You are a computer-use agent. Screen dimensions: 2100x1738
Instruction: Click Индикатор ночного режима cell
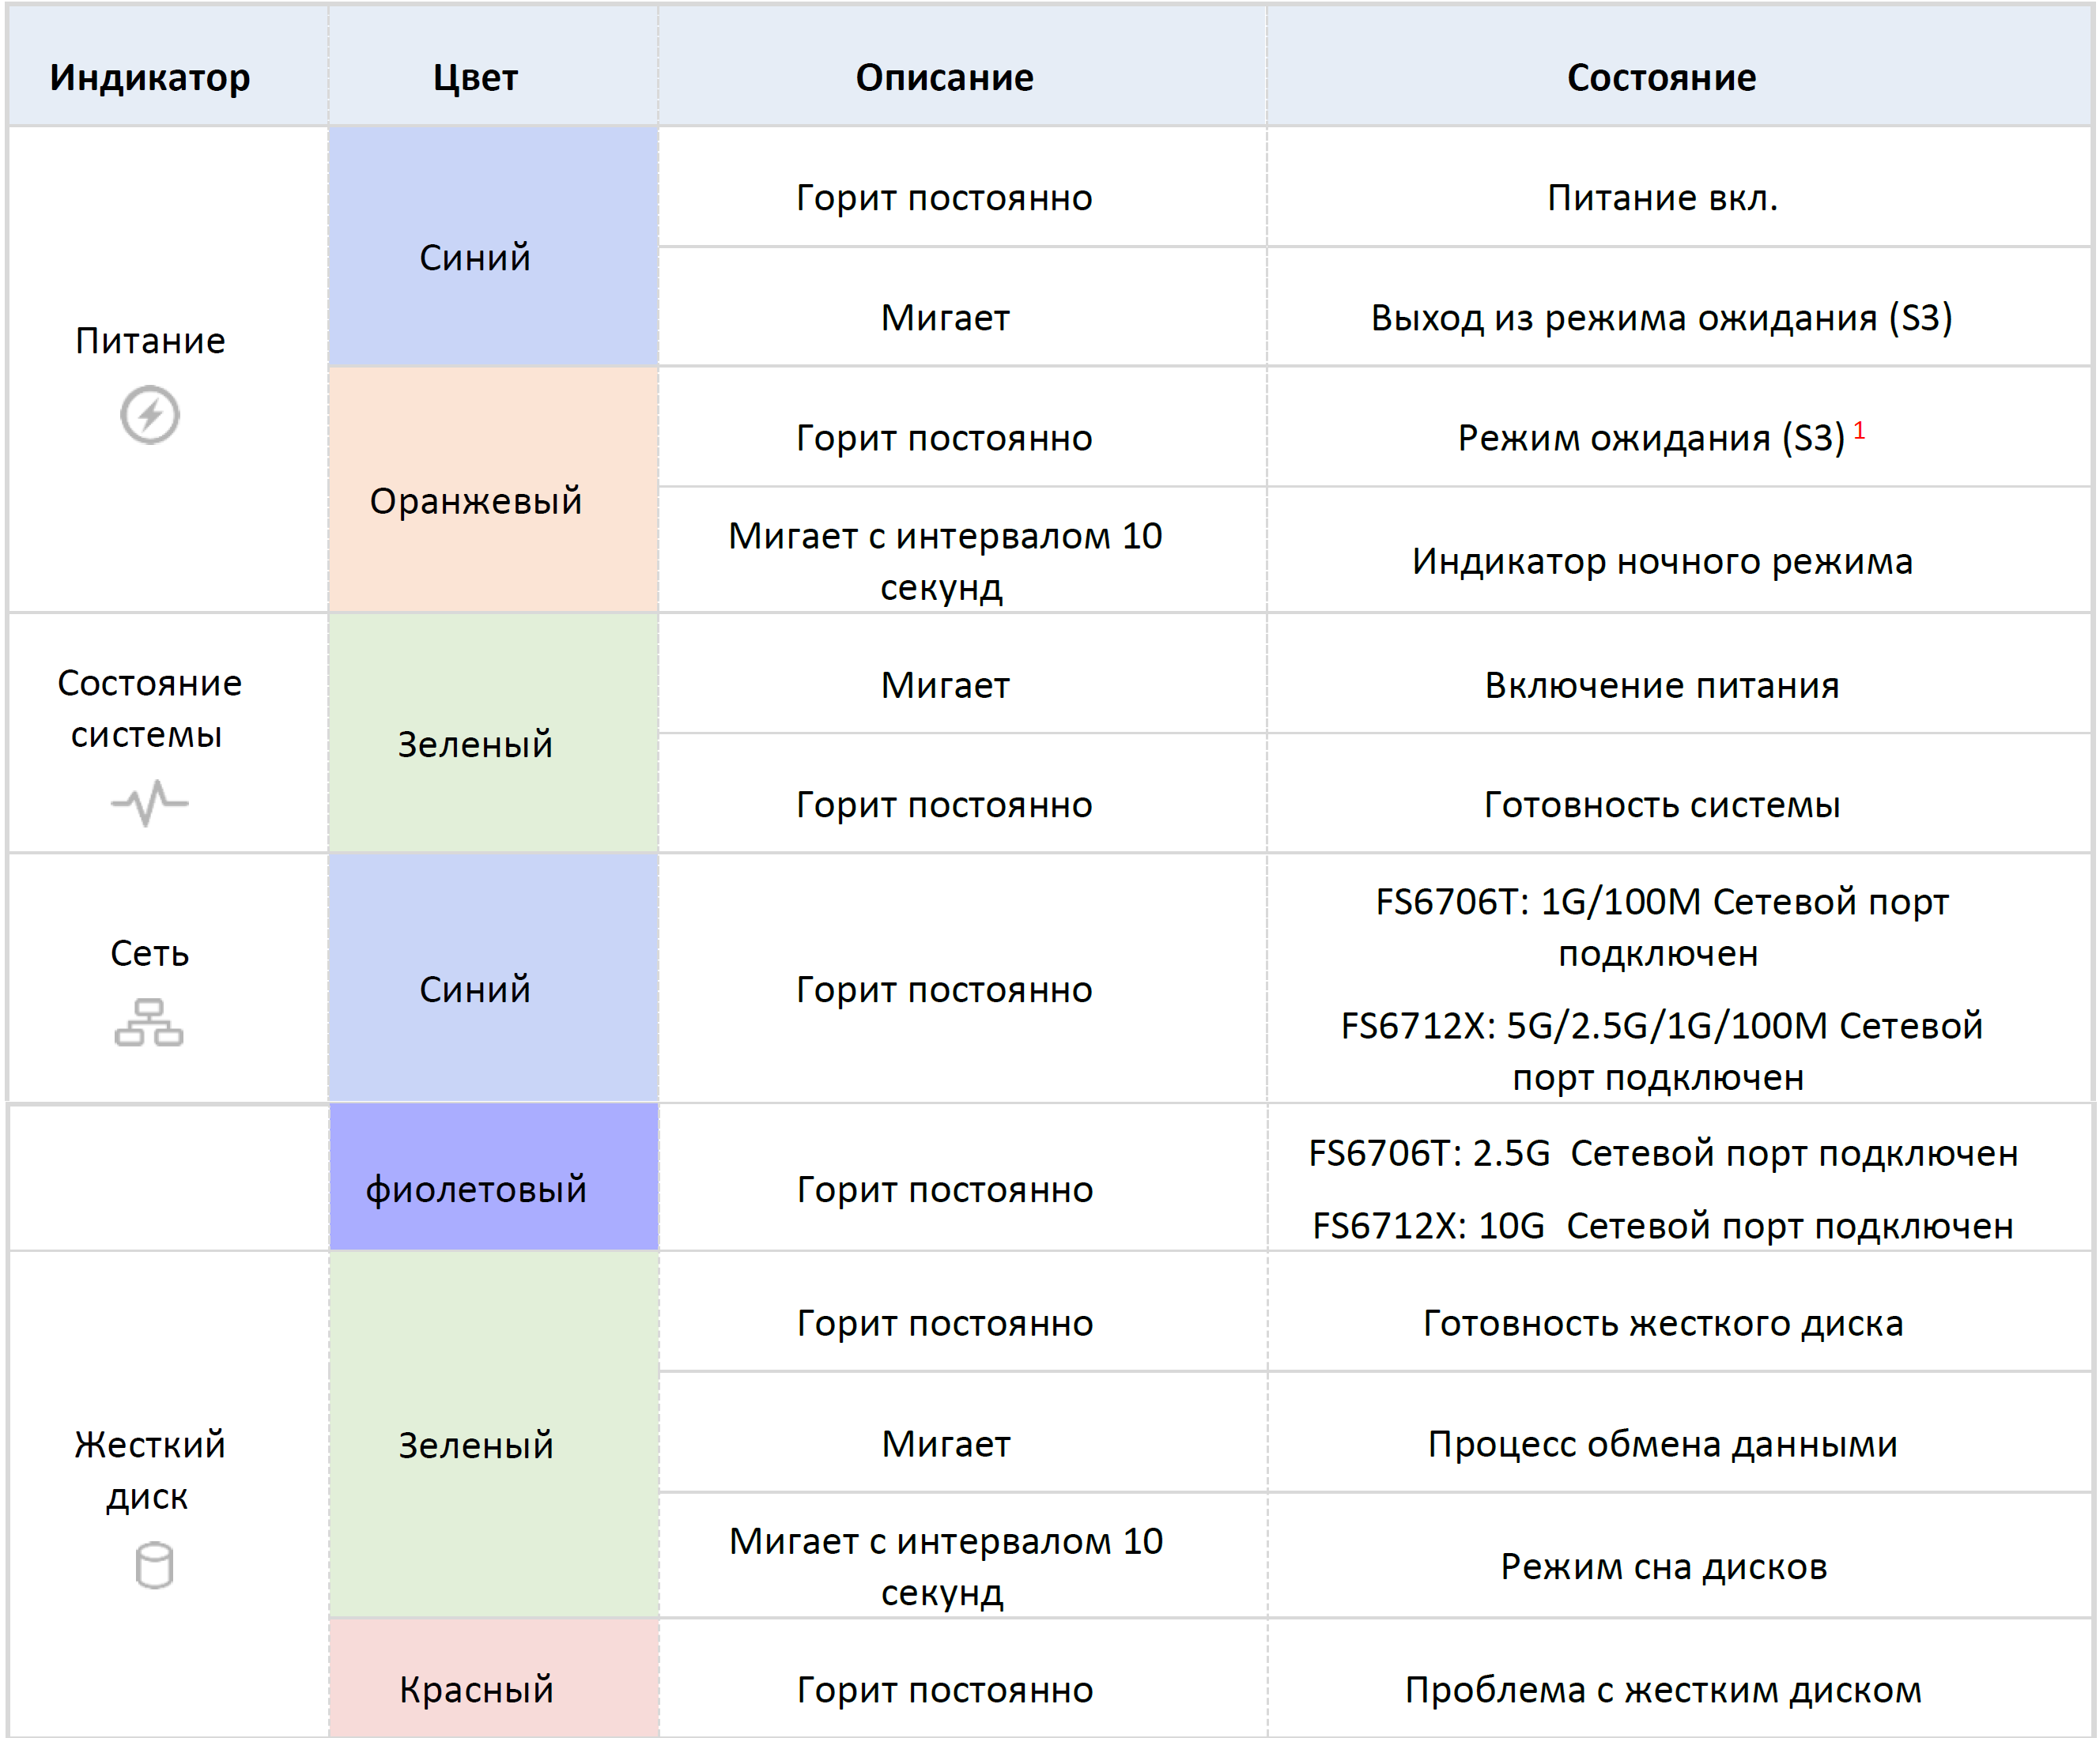click(1662, 562)
